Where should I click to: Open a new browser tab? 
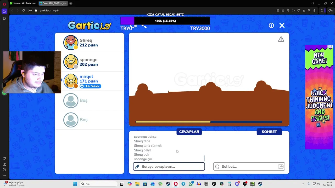[x=71, y=3]
